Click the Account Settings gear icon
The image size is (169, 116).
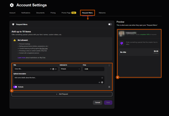pos(12,5)
